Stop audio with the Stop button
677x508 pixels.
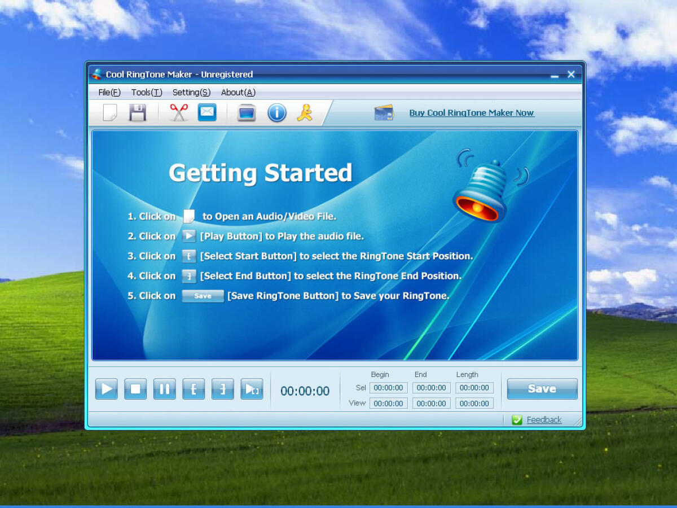click(135, 389)
